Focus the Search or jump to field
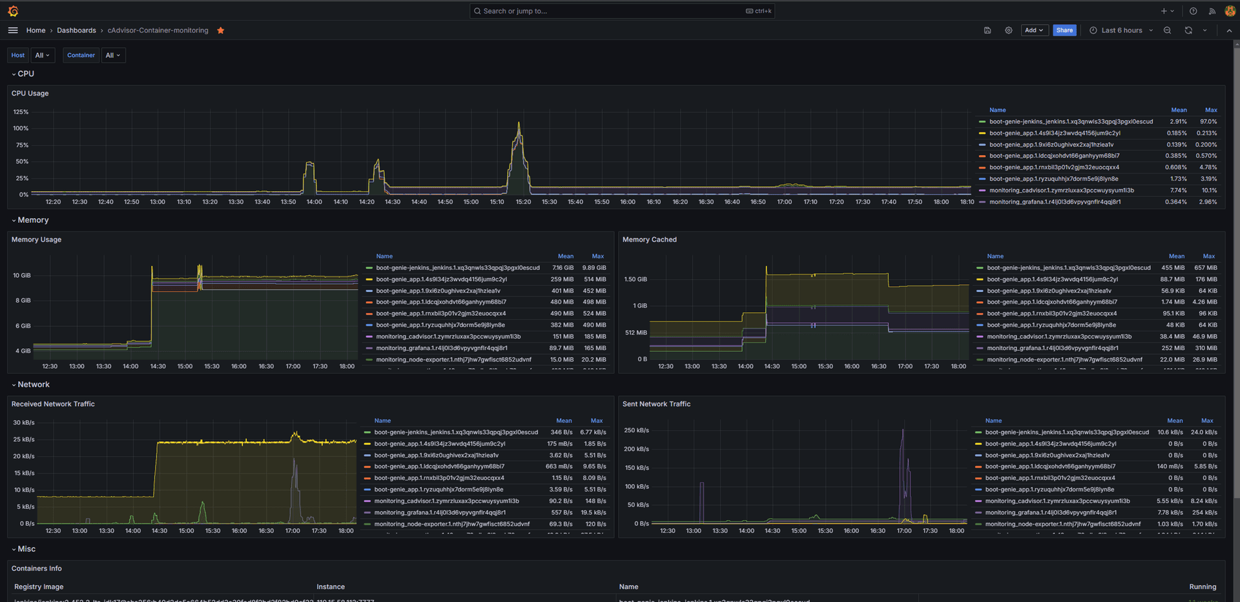Image resolution: width=1240 pixels, height=602 pixels. pos(622,11)
